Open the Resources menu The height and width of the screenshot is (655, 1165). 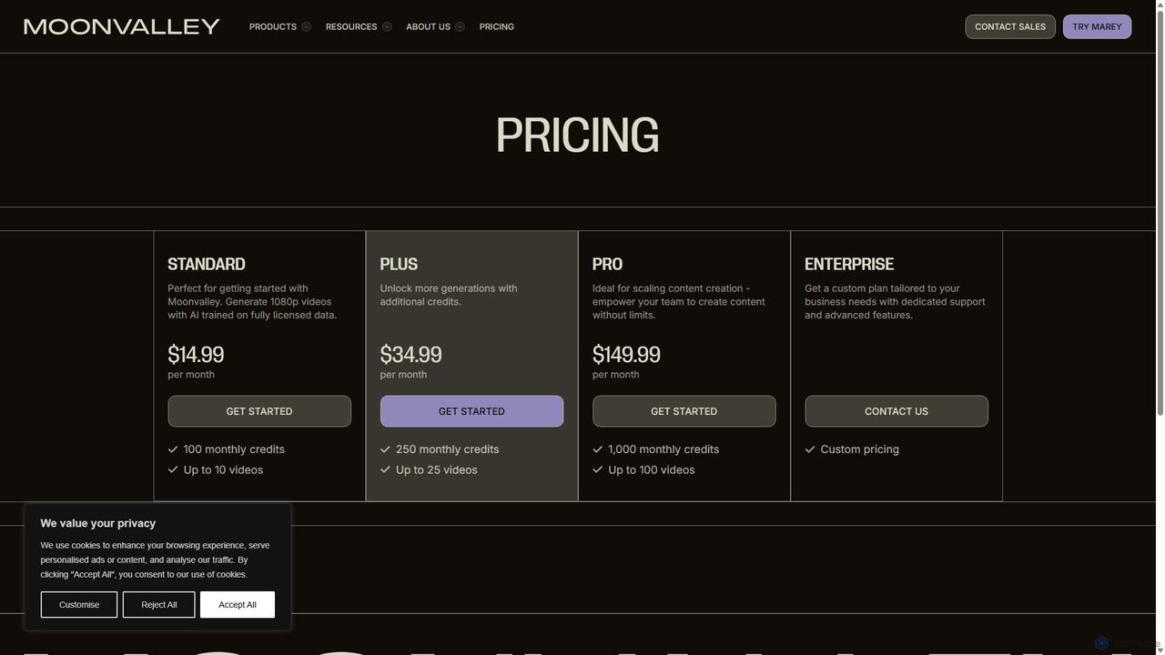pos(351,26)
